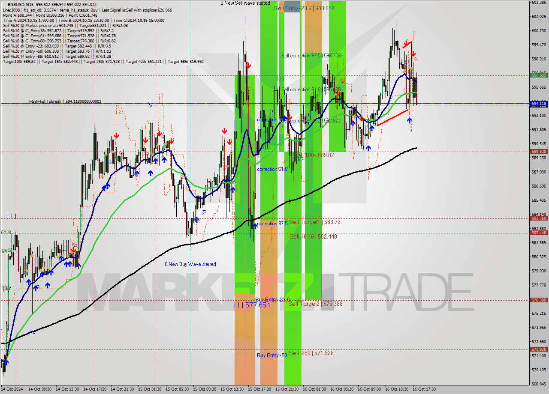Click the 'Buy Entry -23.6' label
Viewport: 549px width, 394px height.
coord(272,299)
